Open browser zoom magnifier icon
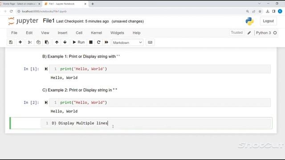Image resolution: width=285 pixels, height=160 pixels. pyautogui.click(x=248, y=11)
